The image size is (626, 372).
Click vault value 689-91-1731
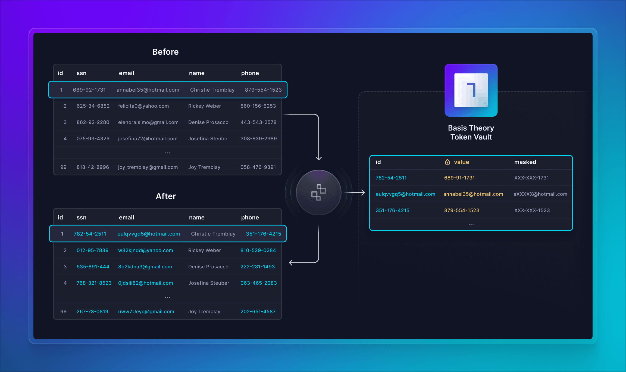click(459, 178)
